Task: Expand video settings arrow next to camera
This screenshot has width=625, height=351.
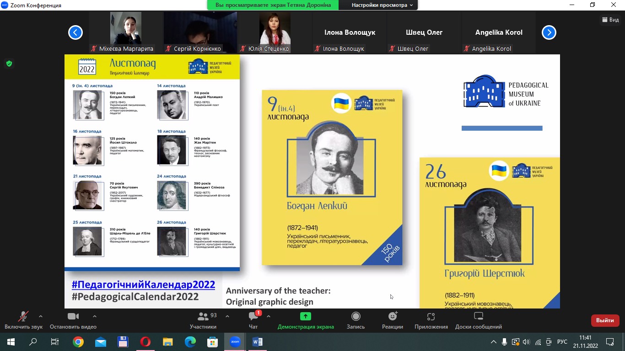Action: (95, 316)
